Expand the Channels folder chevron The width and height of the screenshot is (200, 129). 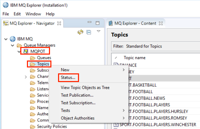coord(26,77)
